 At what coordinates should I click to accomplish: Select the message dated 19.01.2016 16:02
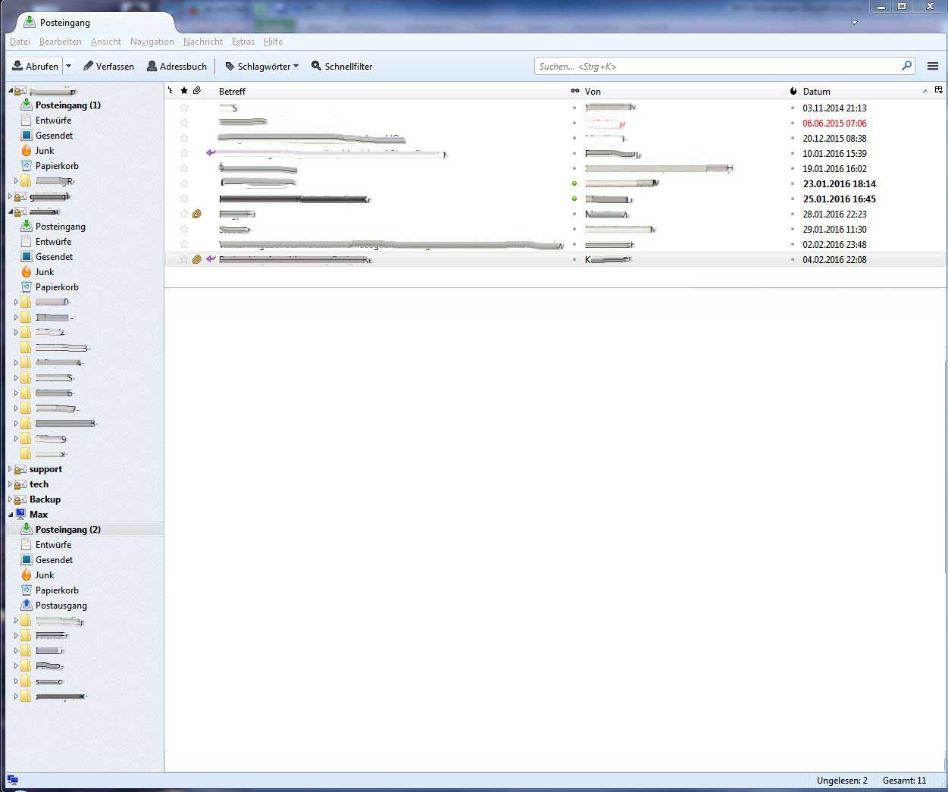click(x=555, y=168)
